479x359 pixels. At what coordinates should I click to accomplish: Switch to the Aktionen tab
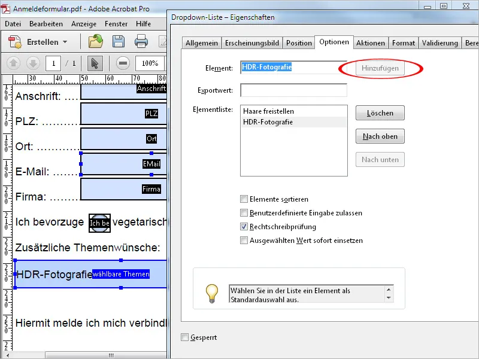point(371,43)
